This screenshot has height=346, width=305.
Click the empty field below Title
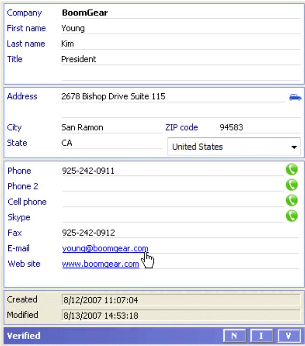181,75
